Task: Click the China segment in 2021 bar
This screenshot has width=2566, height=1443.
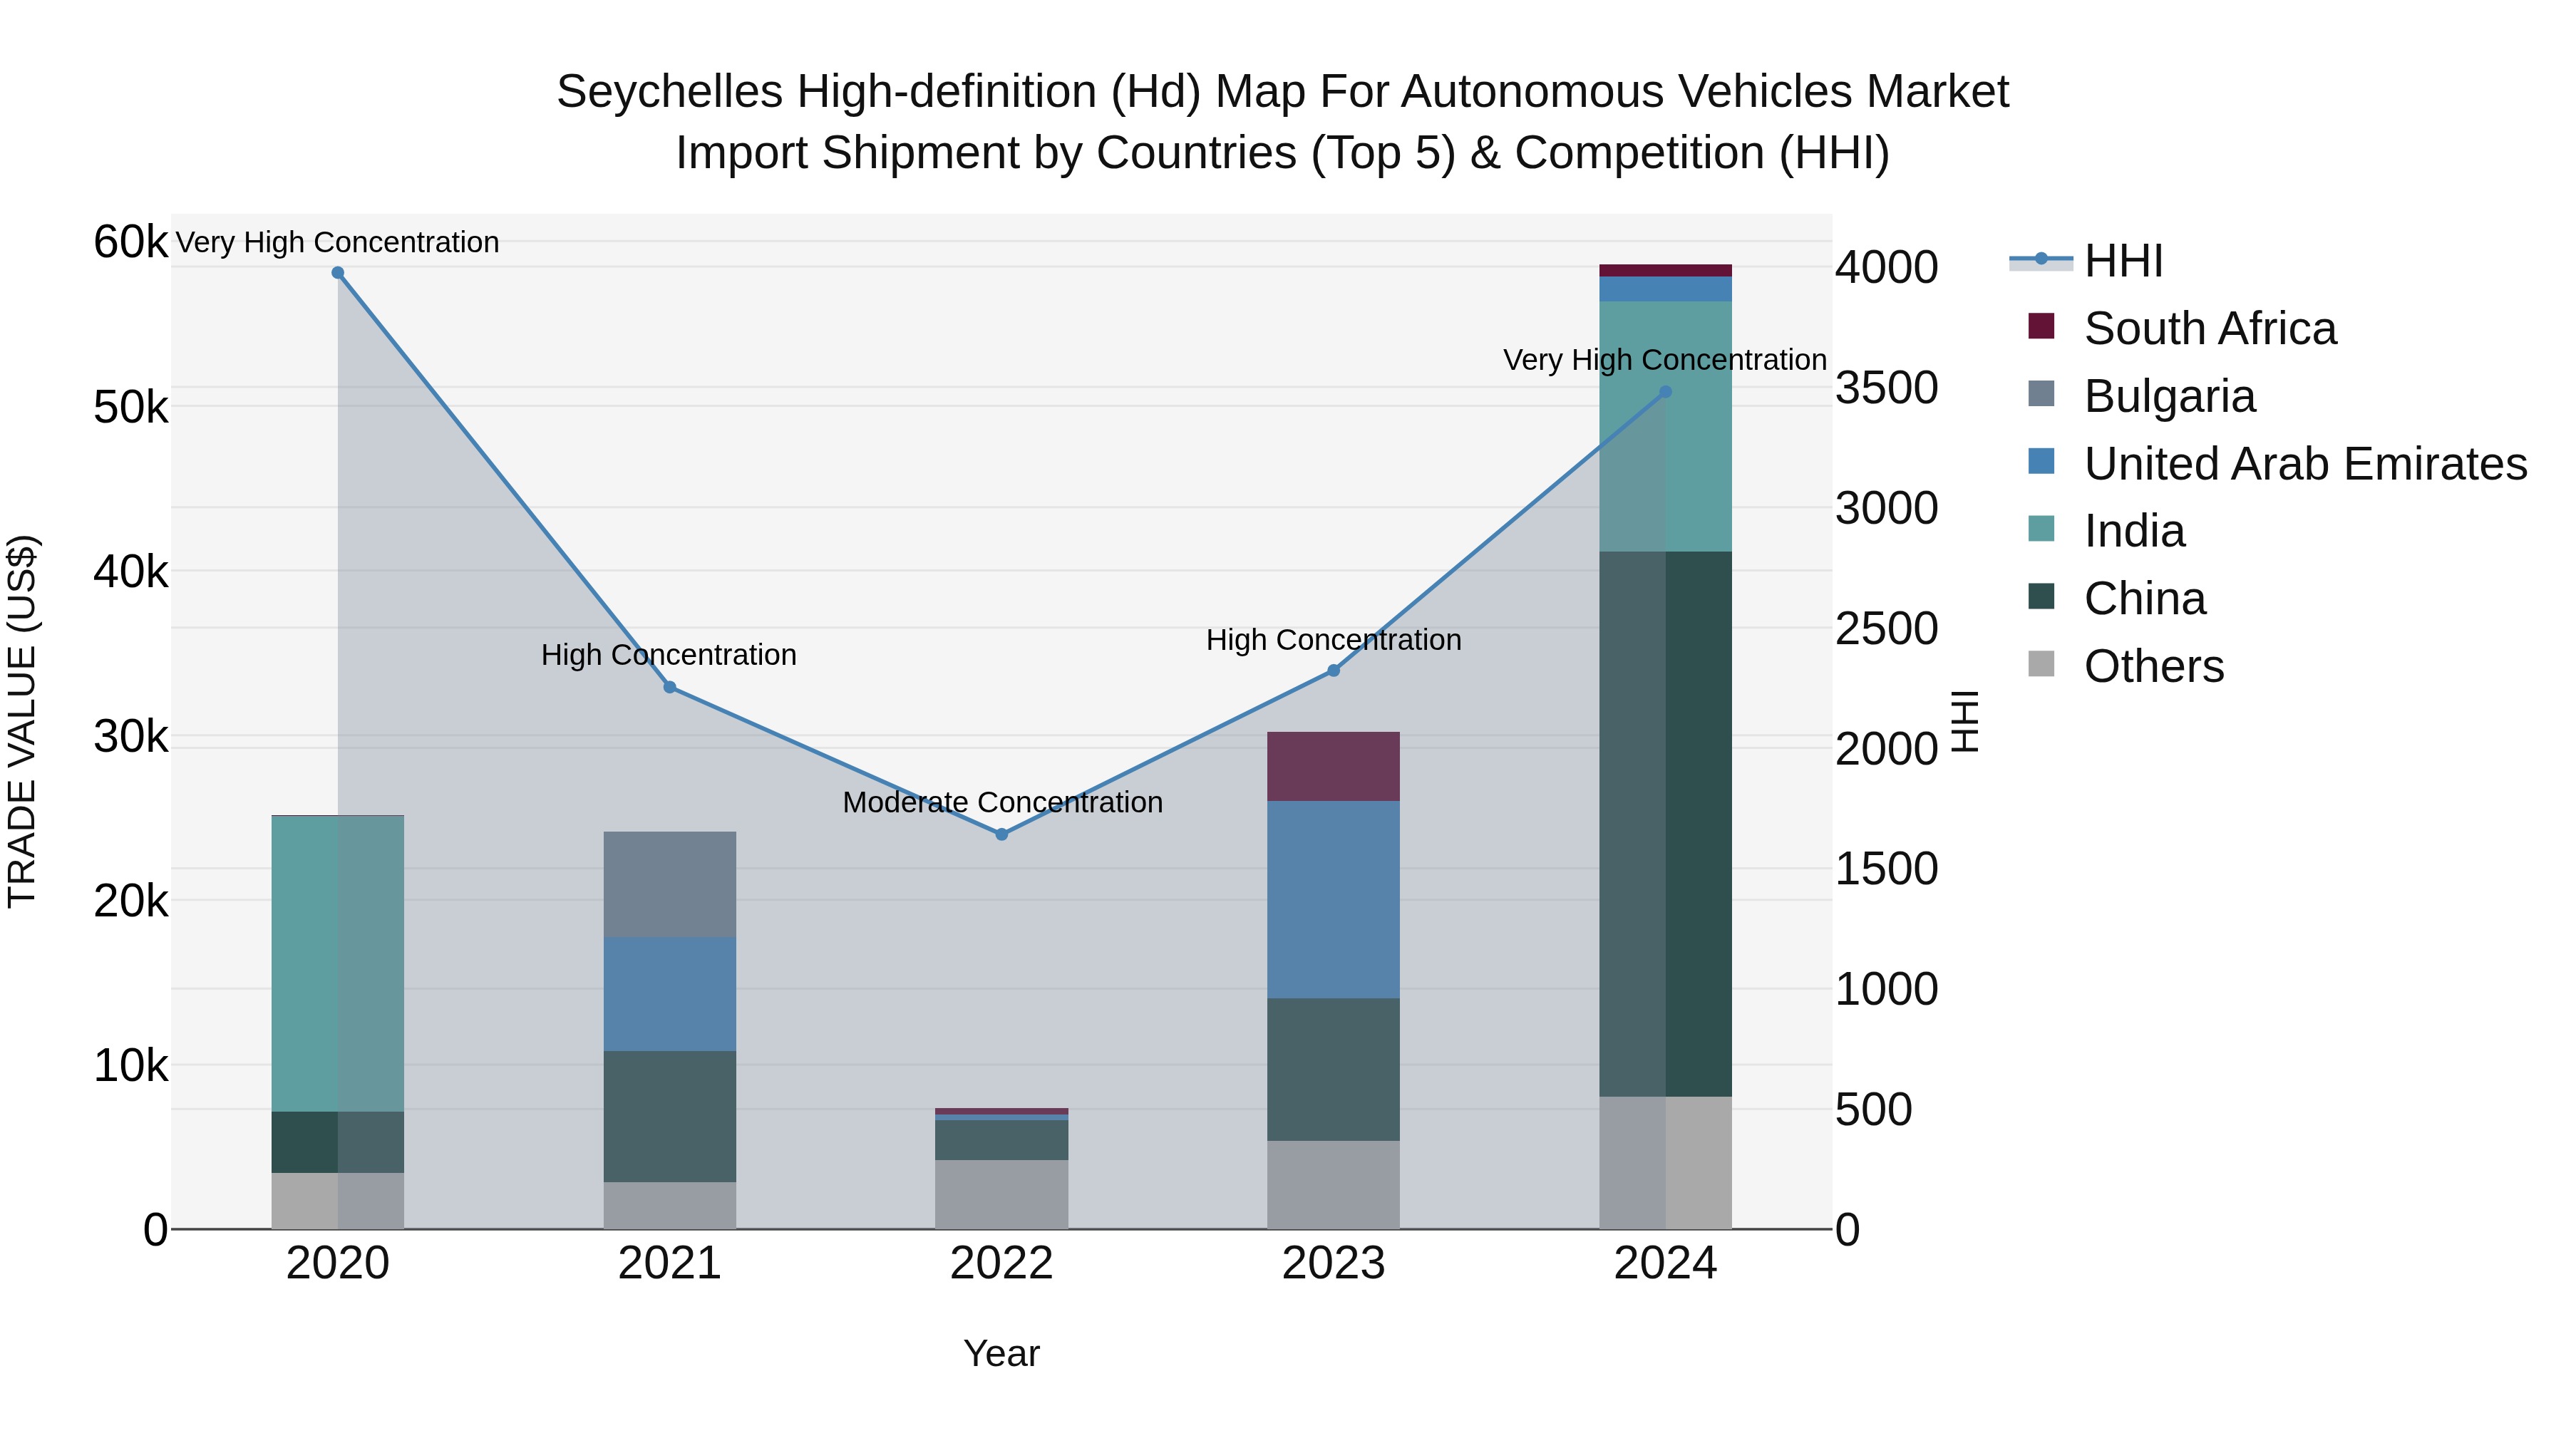Action: (669, 1117)
